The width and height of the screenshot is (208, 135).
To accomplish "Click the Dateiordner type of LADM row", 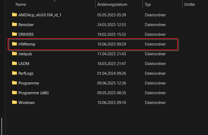I will (x=155, y=64).
